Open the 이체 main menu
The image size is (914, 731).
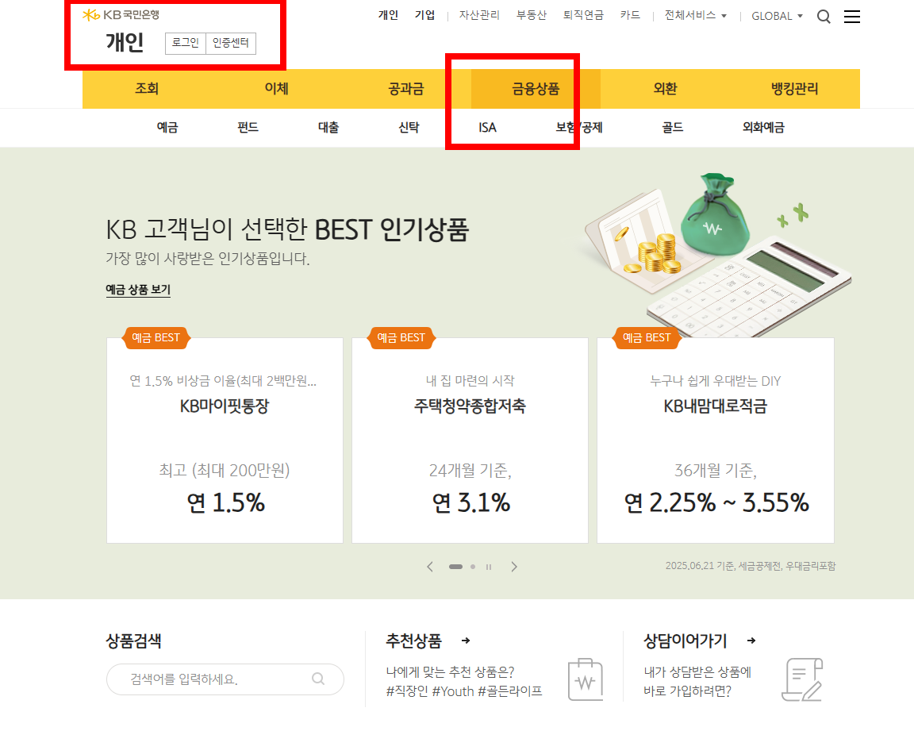pos(277,89)
